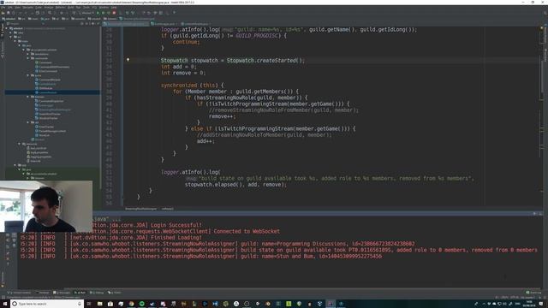This screenshot has height=308, width=548.
Task: Collapse the main source folder node
Action: coord(15,41)
